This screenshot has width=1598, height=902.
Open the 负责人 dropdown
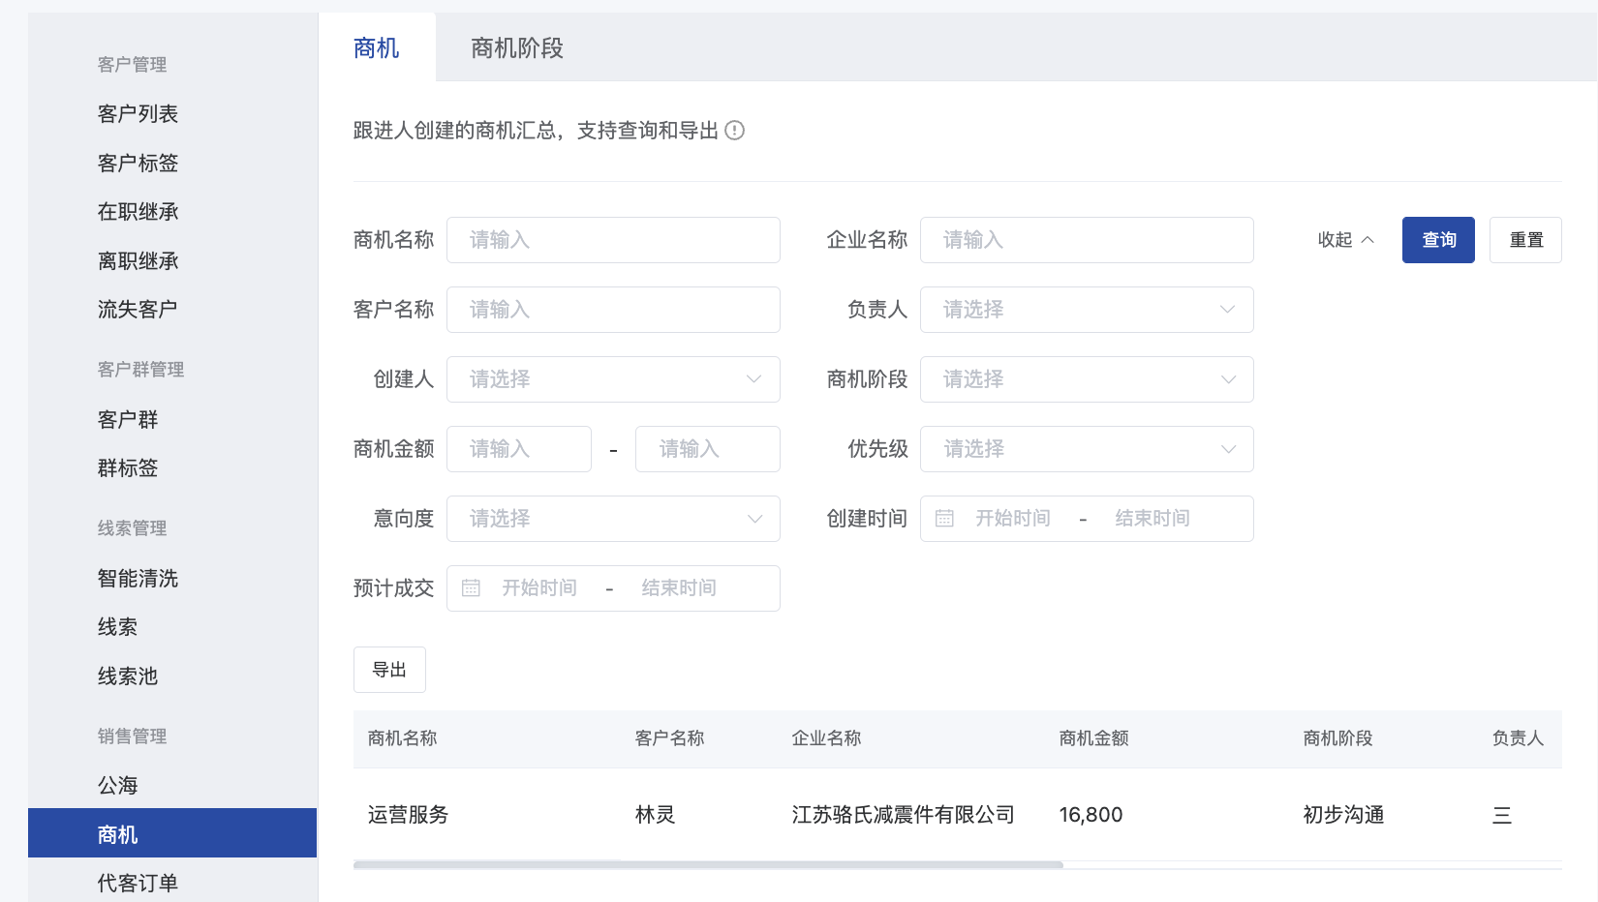coord(1087,310)
